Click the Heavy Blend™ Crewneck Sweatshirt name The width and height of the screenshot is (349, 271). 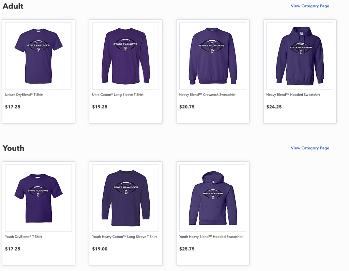point(207,95)
